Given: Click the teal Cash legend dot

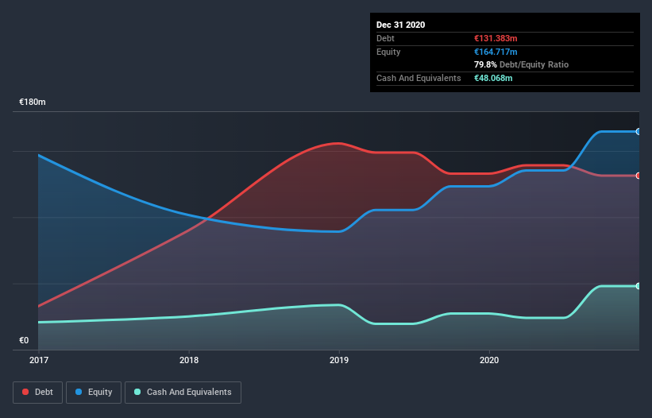Looking at the screenshot, I should pyautogui.click(x=137, y=392).
